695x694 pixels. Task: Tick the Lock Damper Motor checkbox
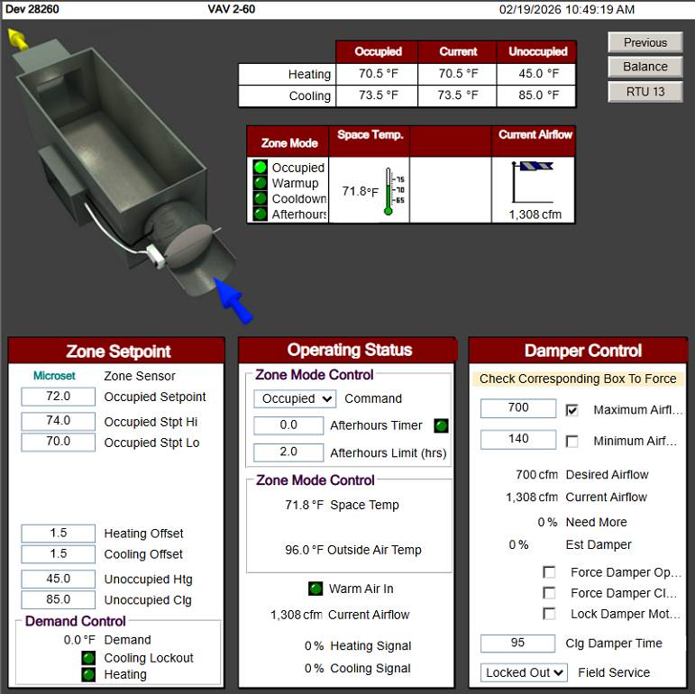(549, 614)
